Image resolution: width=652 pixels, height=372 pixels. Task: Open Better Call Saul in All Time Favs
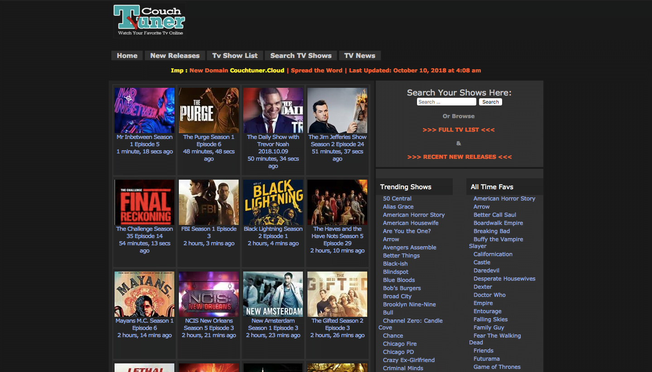tap(495, 215)
